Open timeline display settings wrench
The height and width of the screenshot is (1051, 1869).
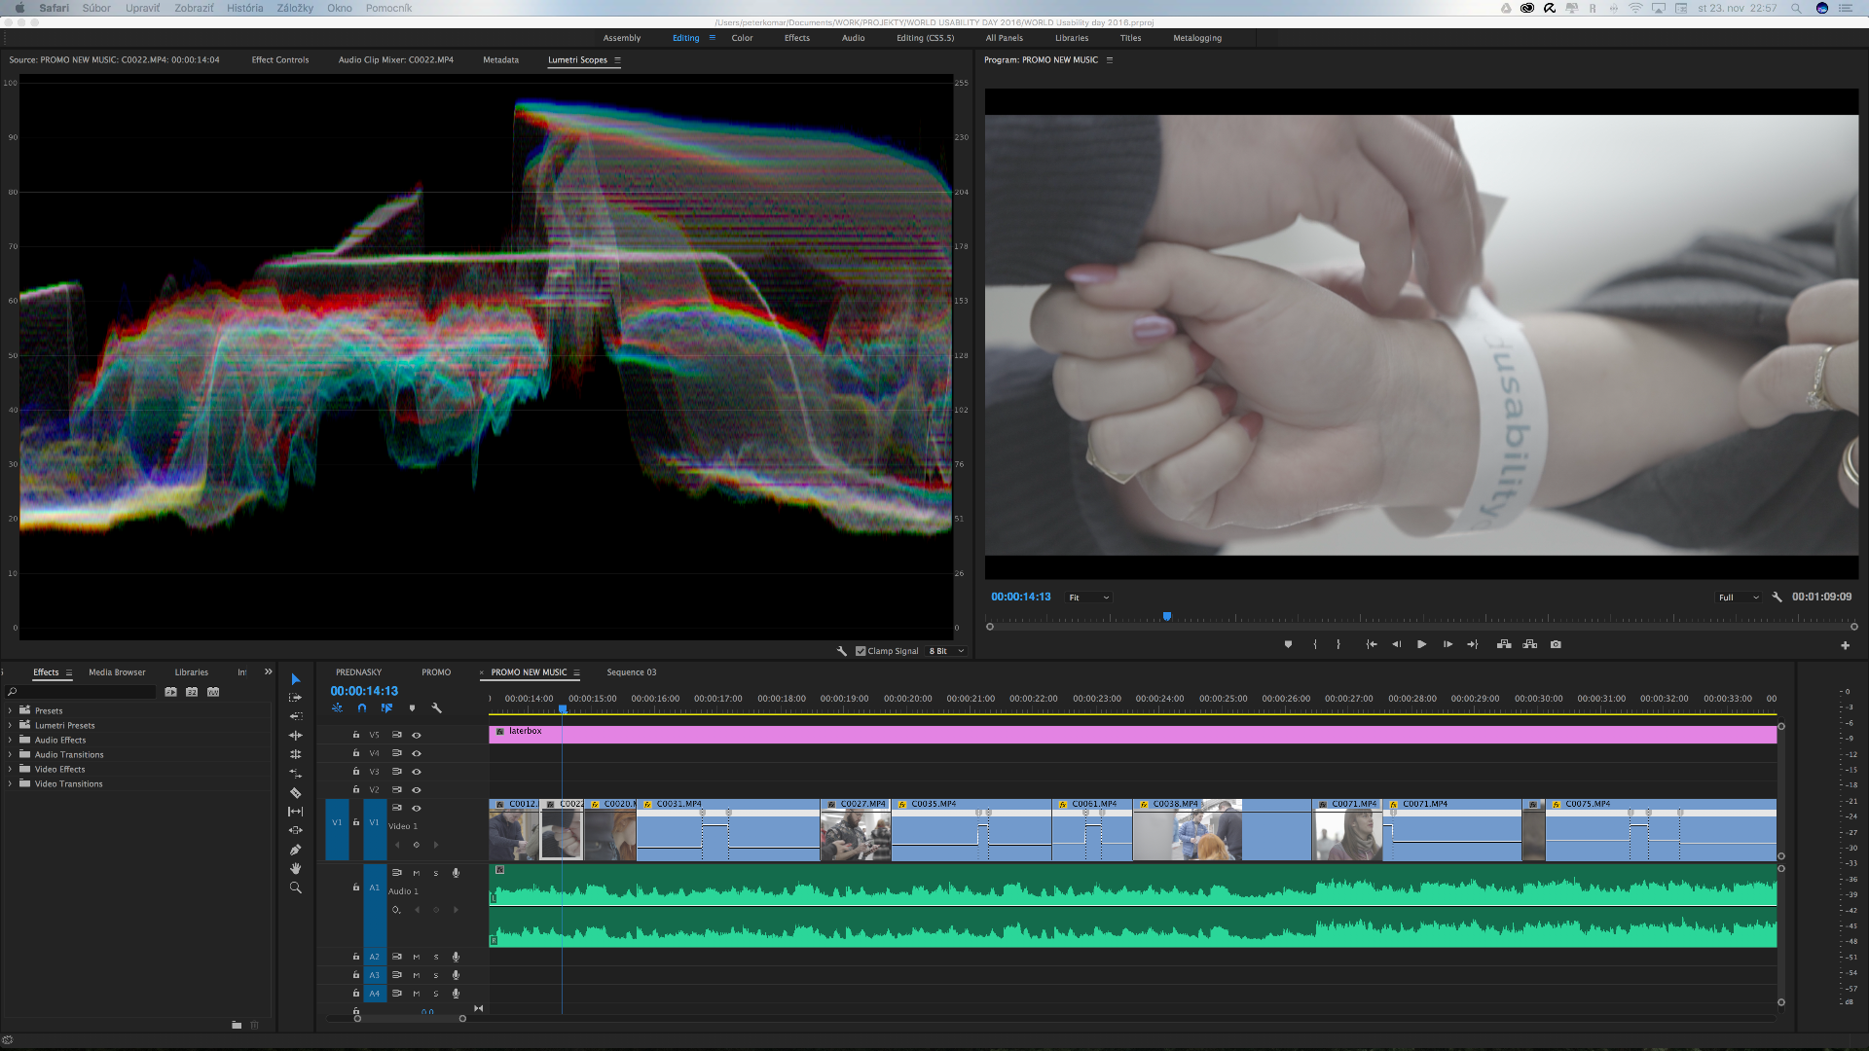437,708
